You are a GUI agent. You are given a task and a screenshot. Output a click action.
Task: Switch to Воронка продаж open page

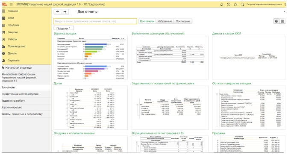pos(26,108)
